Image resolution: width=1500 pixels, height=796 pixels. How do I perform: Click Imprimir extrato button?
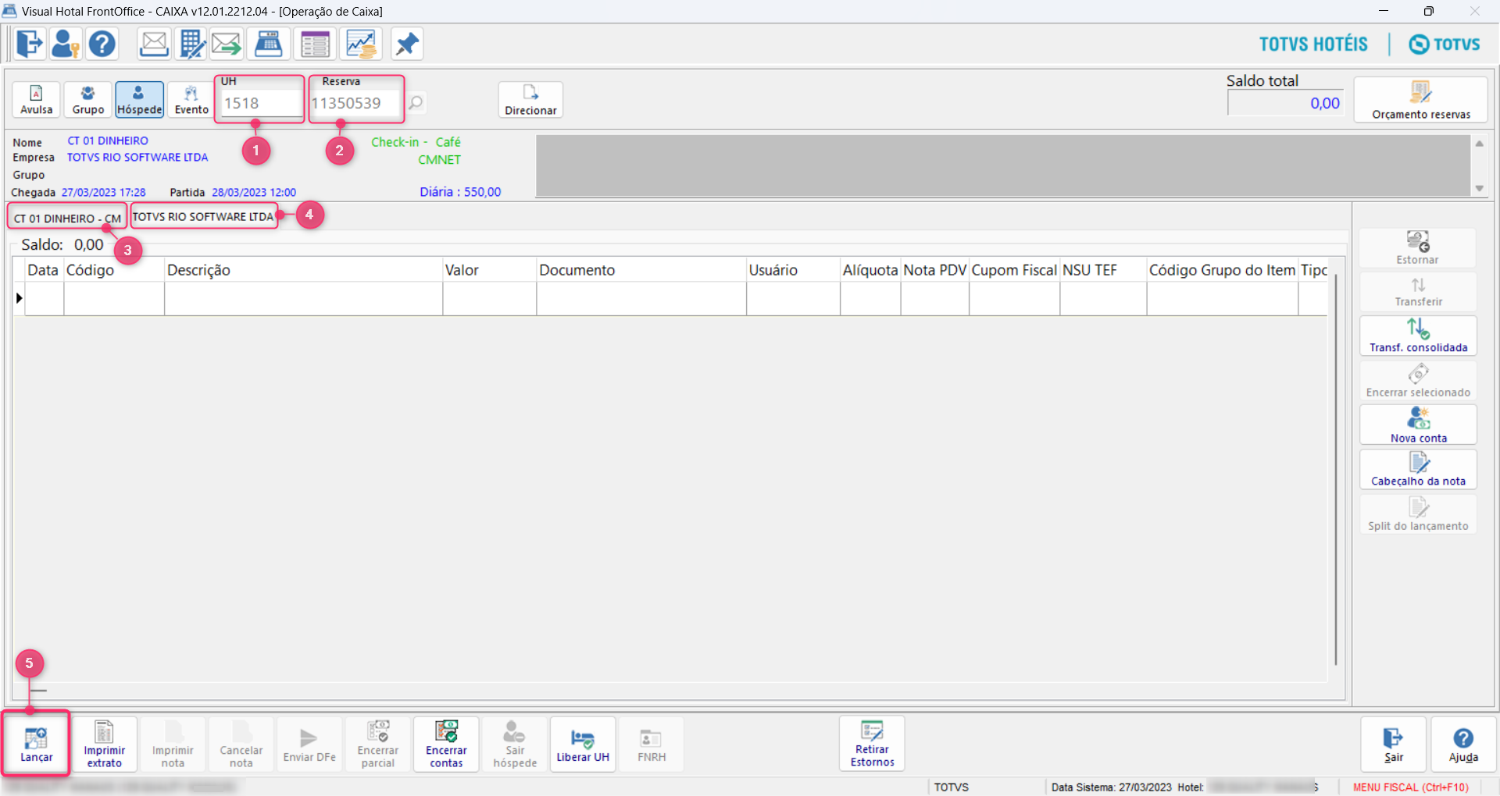pyautogui.click(x=105, y=744)
